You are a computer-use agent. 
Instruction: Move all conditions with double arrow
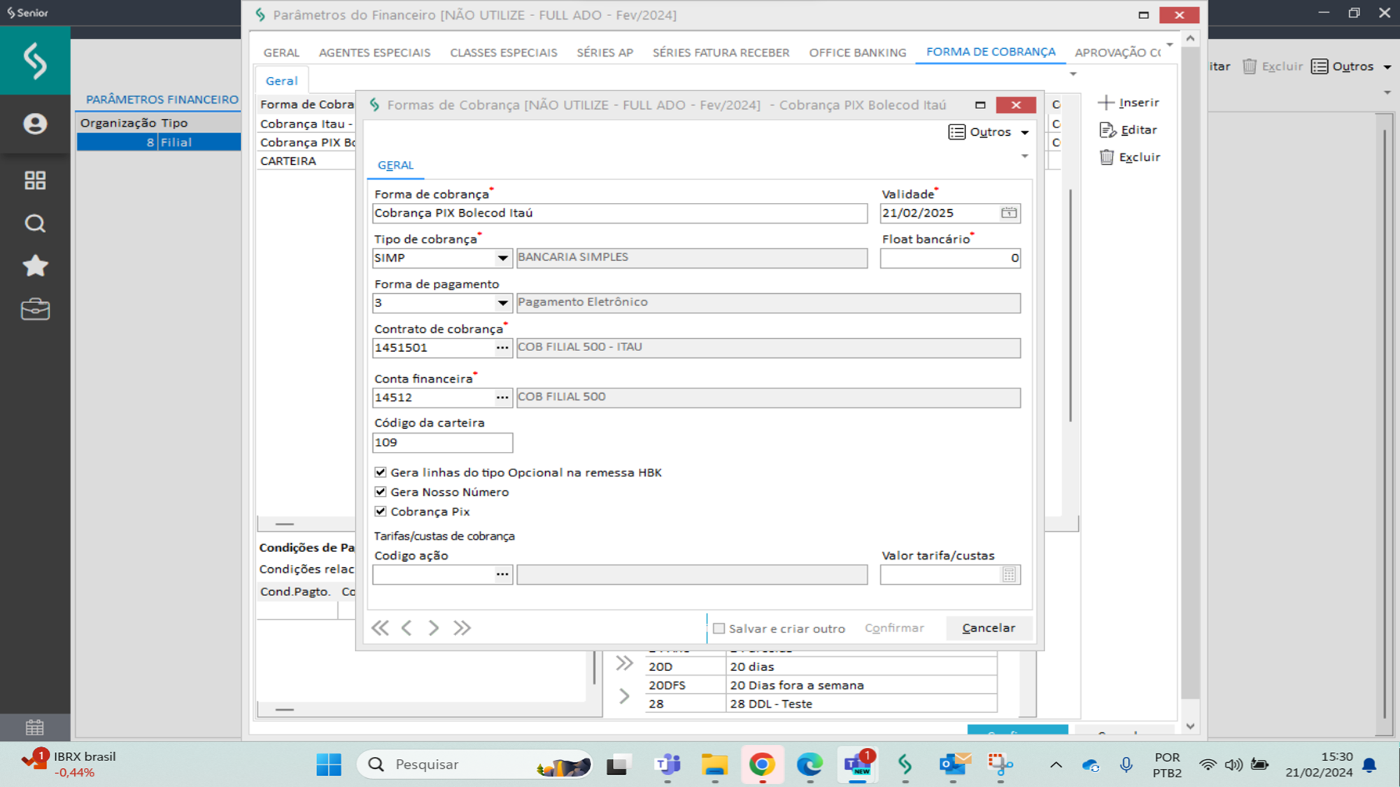pos(624,663)
